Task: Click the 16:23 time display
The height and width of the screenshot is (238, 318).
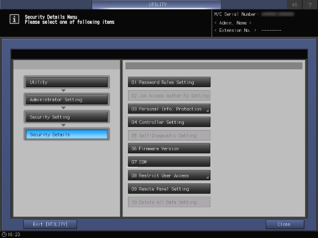Action: (14, 234)
